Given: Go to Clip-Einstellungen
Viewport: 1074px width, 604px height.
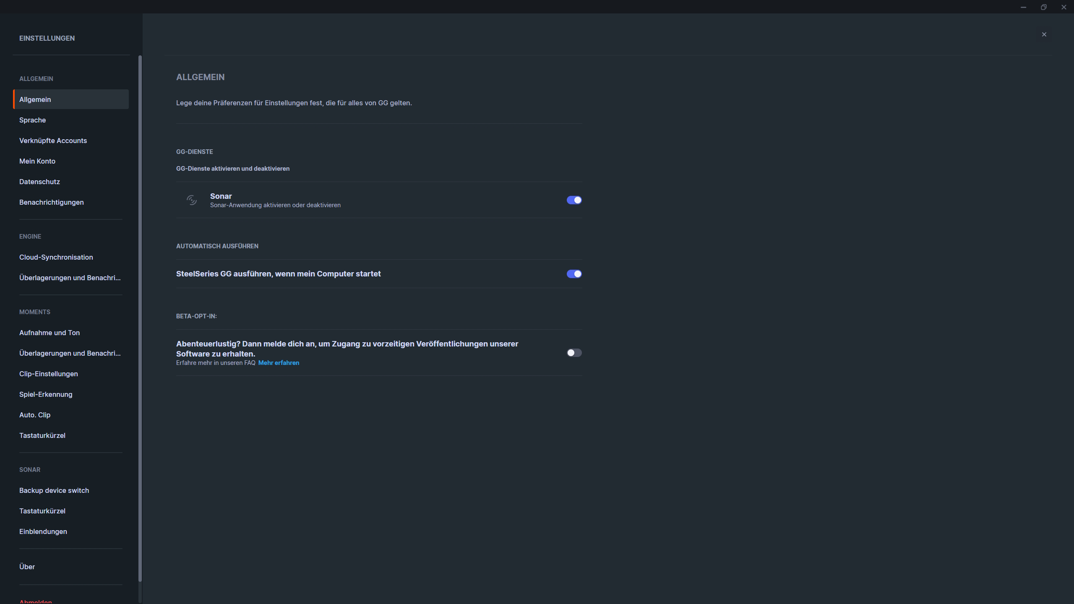Looking at the screenshot, I should [48, 374].
